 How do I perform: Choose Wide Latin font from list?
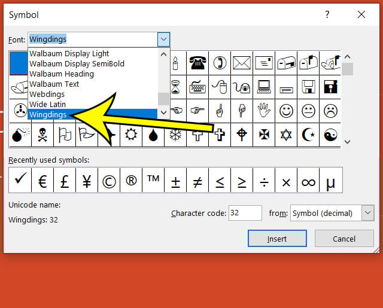pos(93,105)
